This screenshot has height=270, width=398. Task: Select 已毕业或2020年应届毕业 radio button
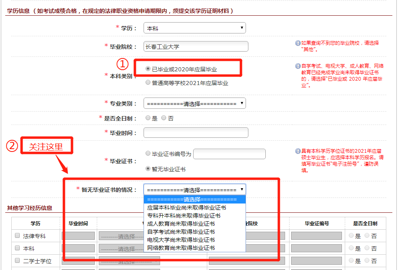click(148, 69)
